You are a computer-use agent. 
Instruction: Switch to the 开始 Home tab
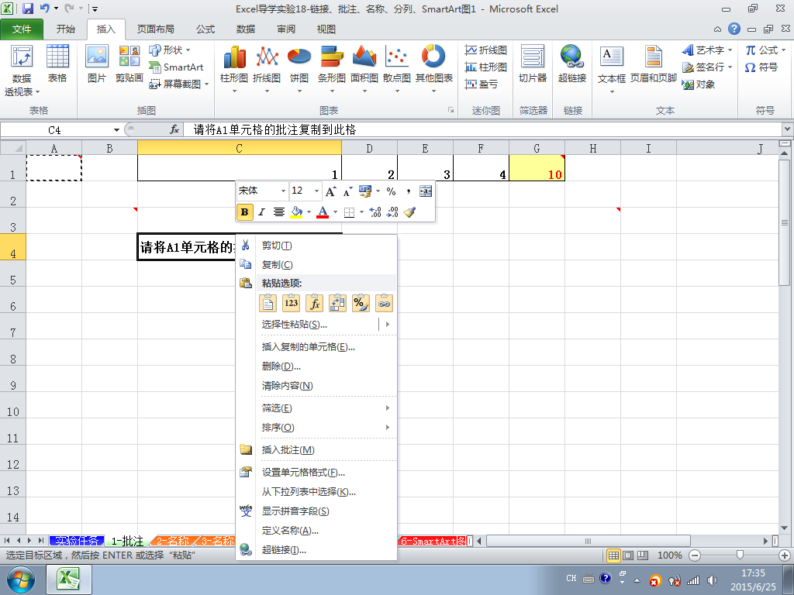click(x=66, y=29)
